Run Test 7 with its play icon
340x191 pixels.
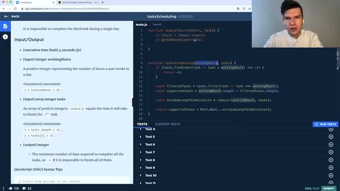coord(331,152)
